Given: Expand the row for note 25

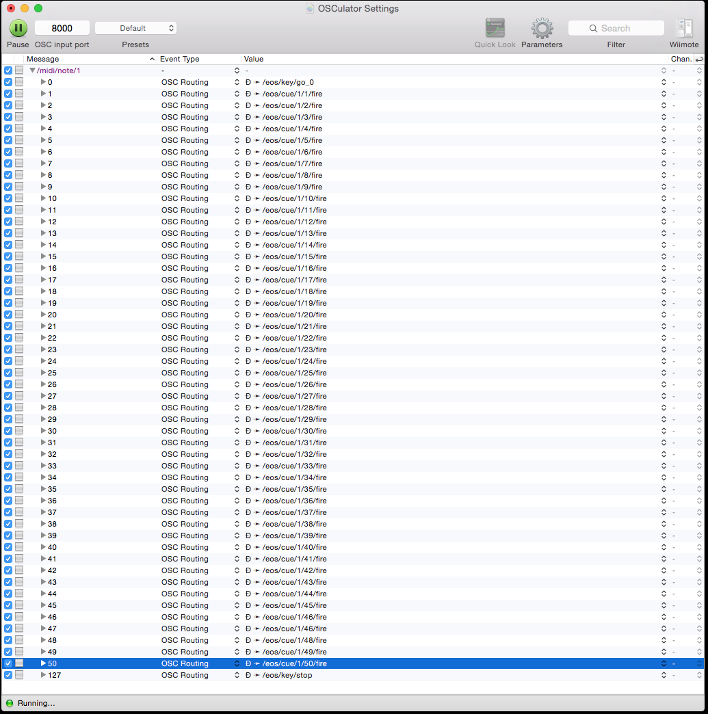Looking at the screenshot, I should pos(43,373).
